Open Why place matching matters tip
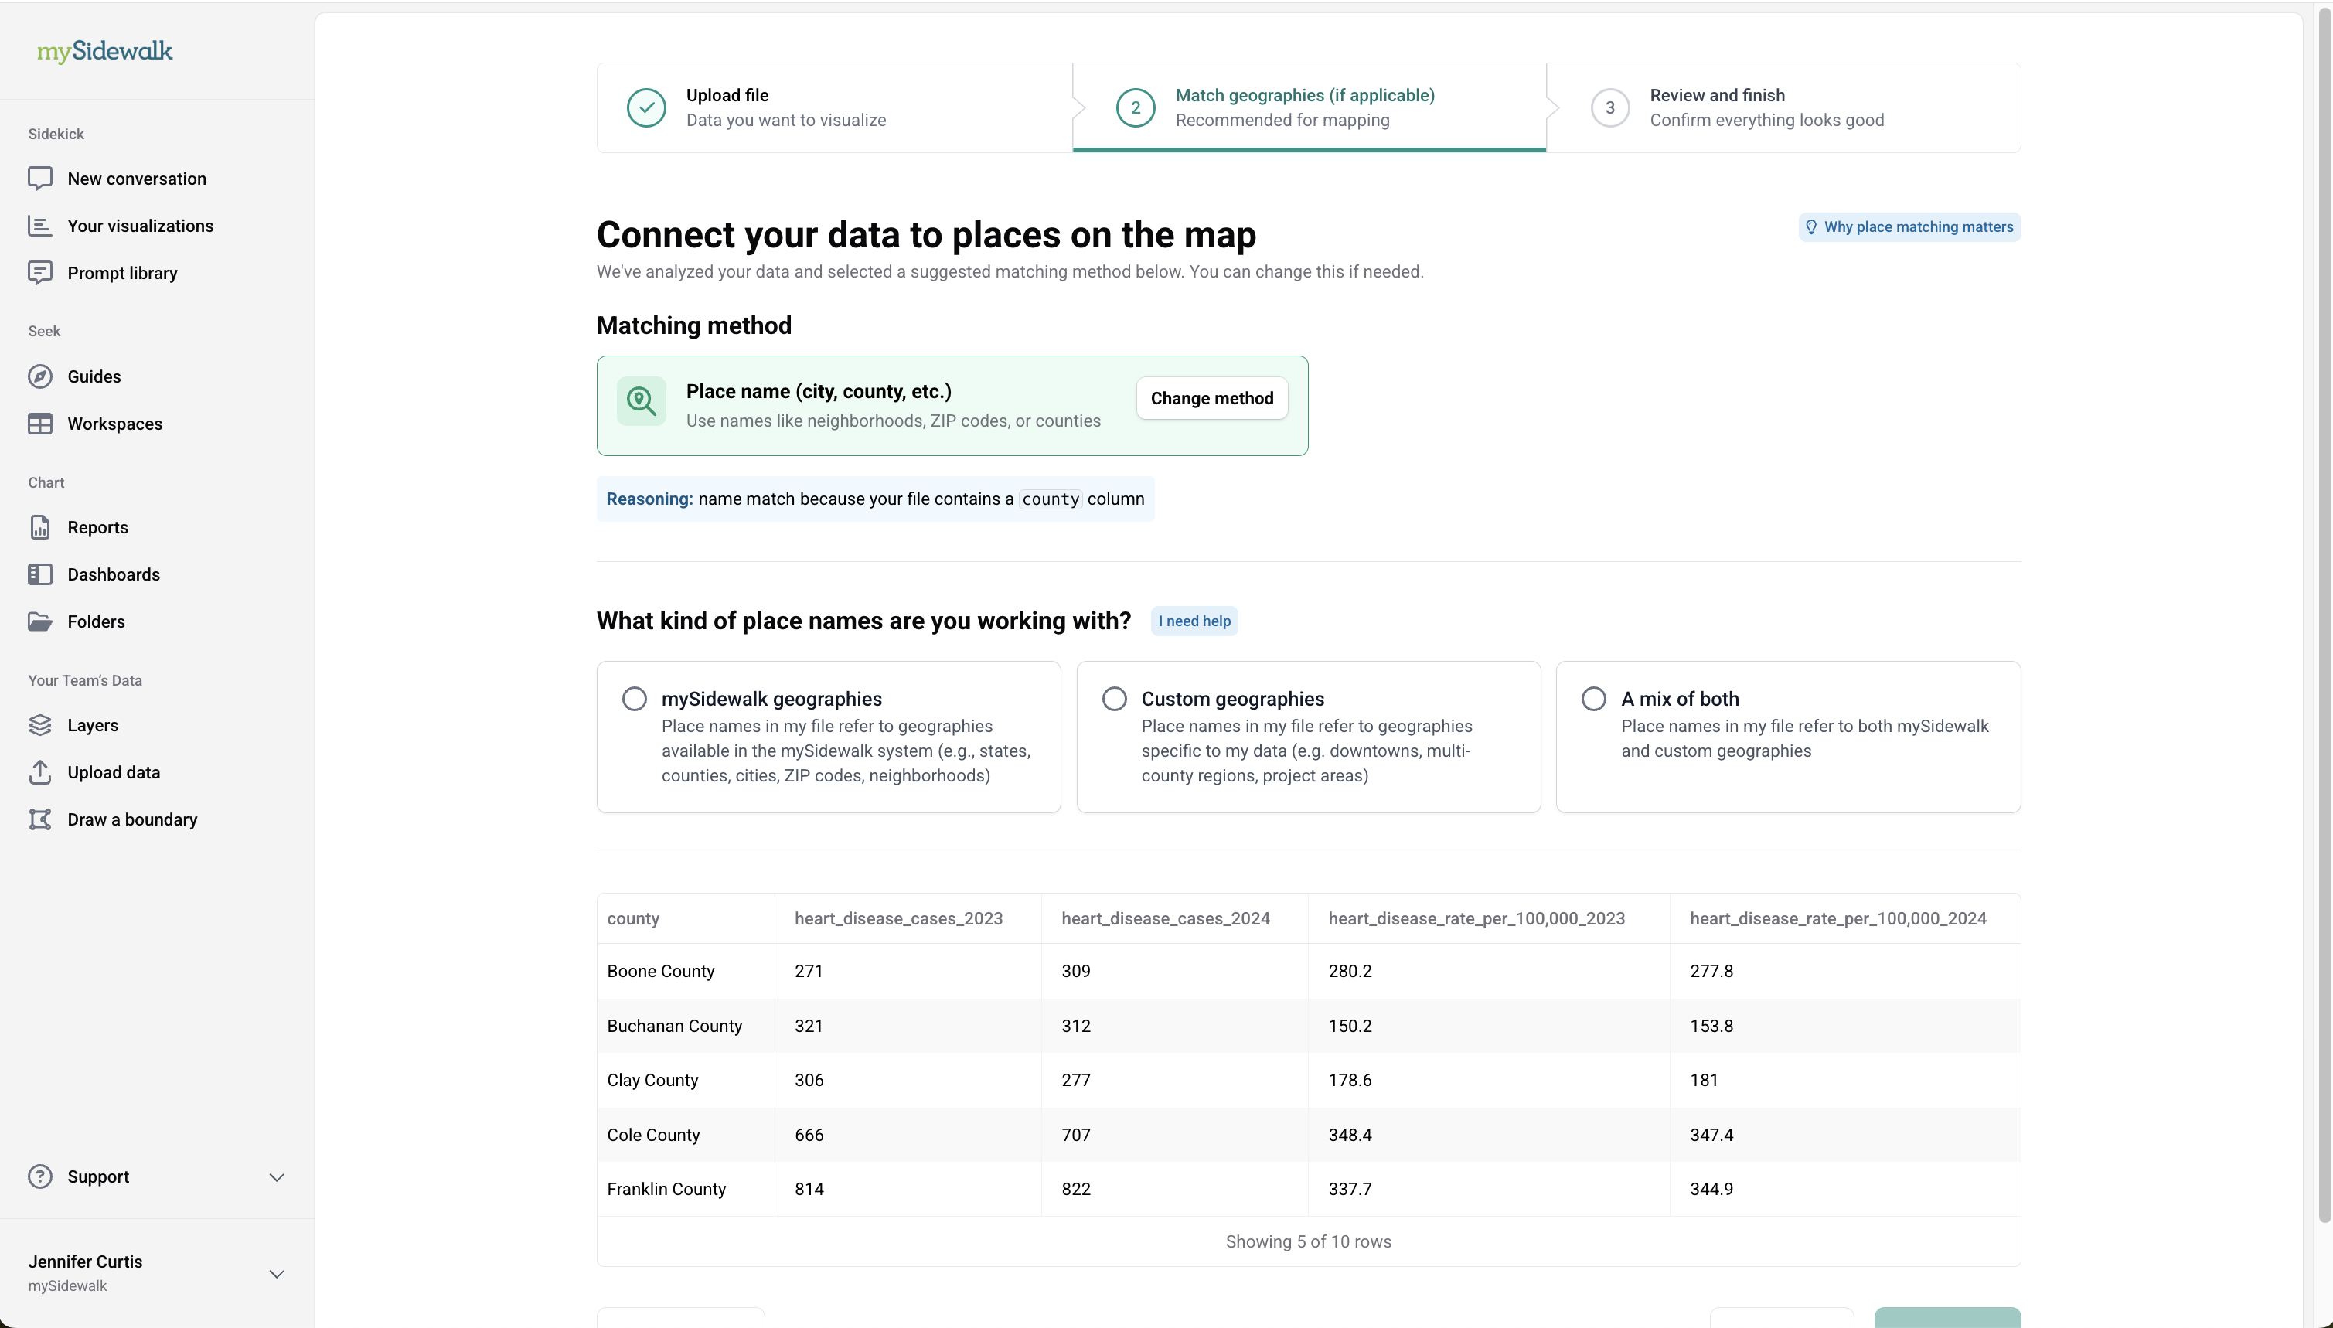The image size is (2333, 1328). coord(1909,227)
